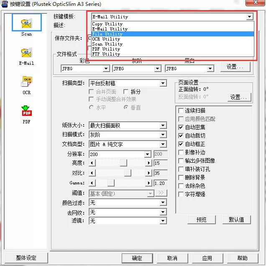Increase 亮度 with right arrow
The height and width of the screenshot is (266, 266).
148,163
